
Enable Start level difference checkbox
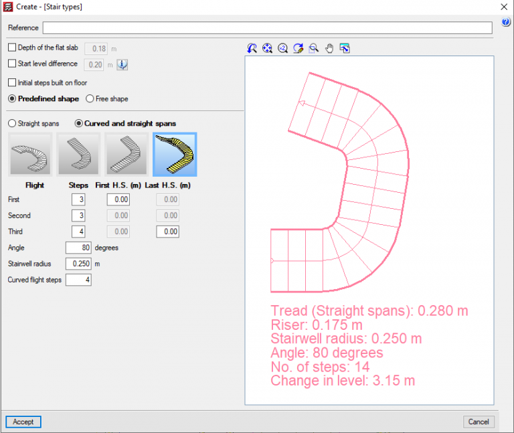[x=12, y=64]
